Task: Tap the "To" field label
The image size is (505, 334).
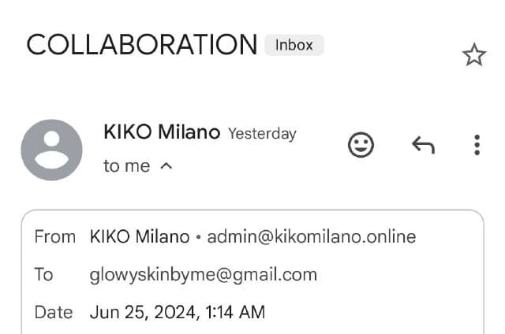Action: click(43, 274)
